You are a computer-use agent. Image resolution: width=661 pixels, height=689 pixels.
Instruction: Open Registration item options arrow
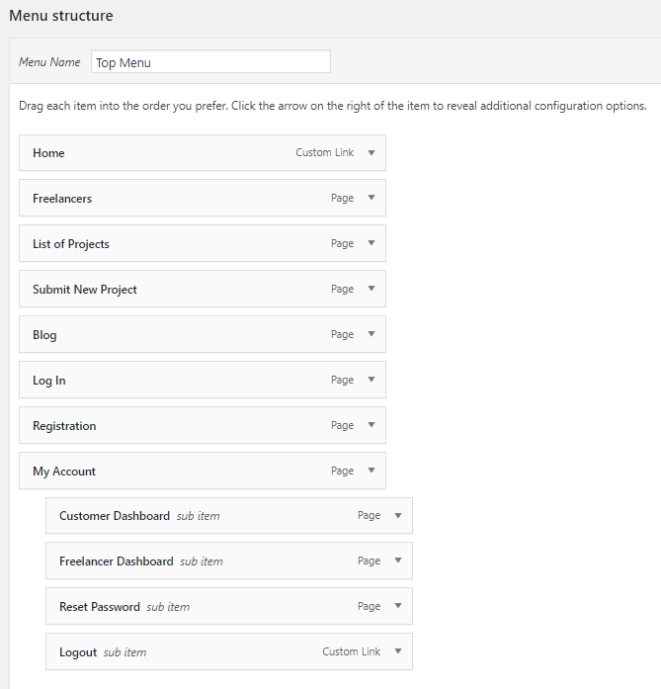(x=372, y=425)
